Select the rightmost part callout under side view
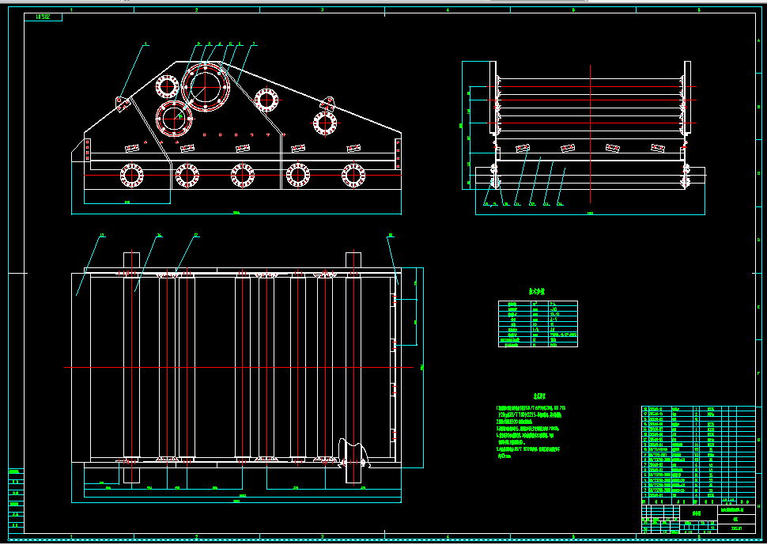 pyautogui.click(x=560, y=204)
